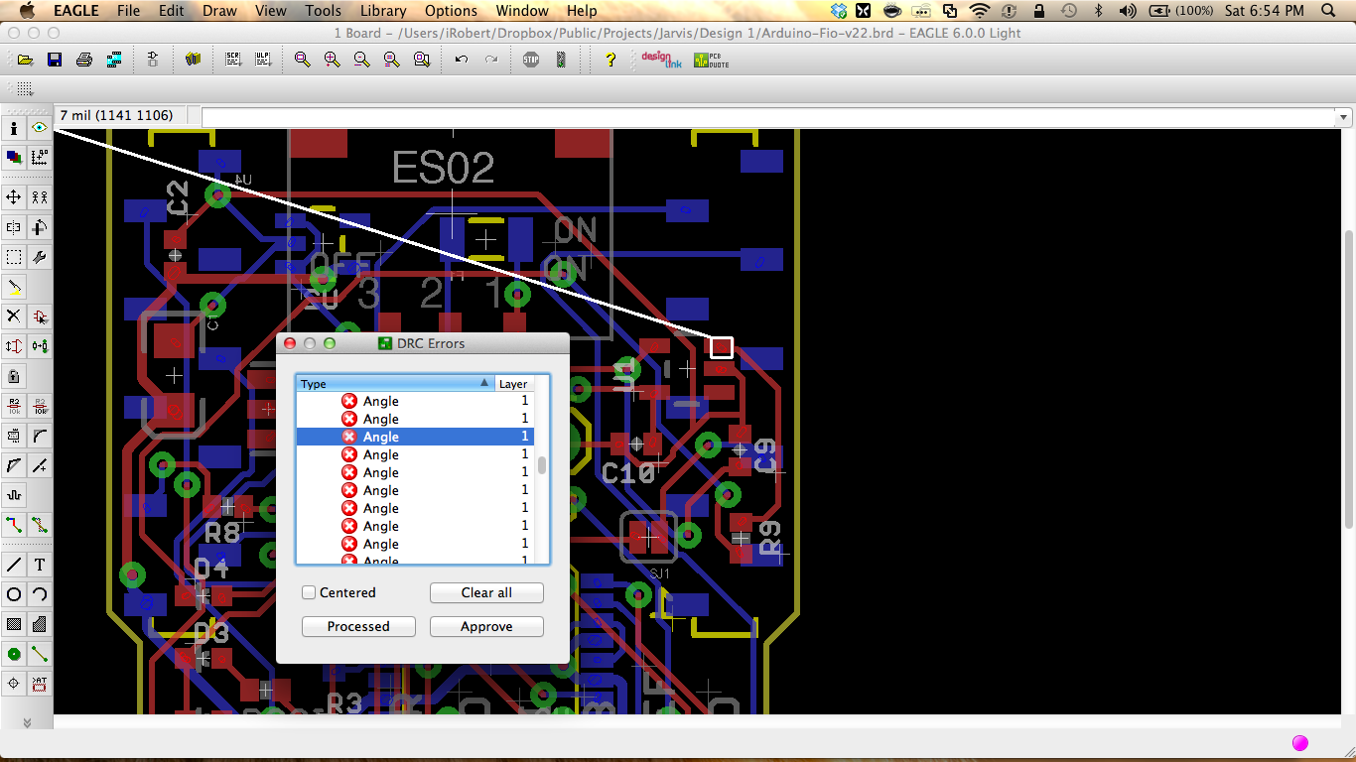Select the Miter tool
This screenshot has width=1356, height=762.
pyautogui.click(x=40, y=436)
